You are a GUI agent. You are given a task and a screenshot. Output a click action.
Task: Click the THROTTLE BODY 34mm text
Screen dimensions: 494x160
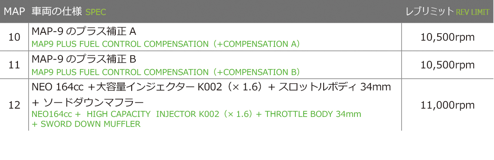pyautogui.click(x=313, y=114)
